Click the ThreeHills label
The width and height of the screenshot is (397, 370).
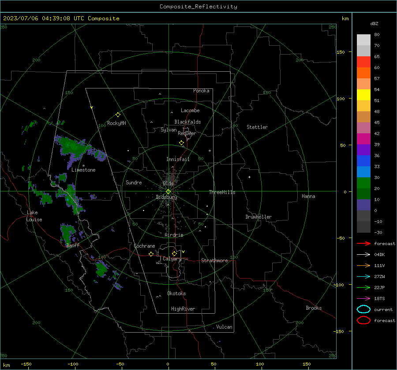222,192
